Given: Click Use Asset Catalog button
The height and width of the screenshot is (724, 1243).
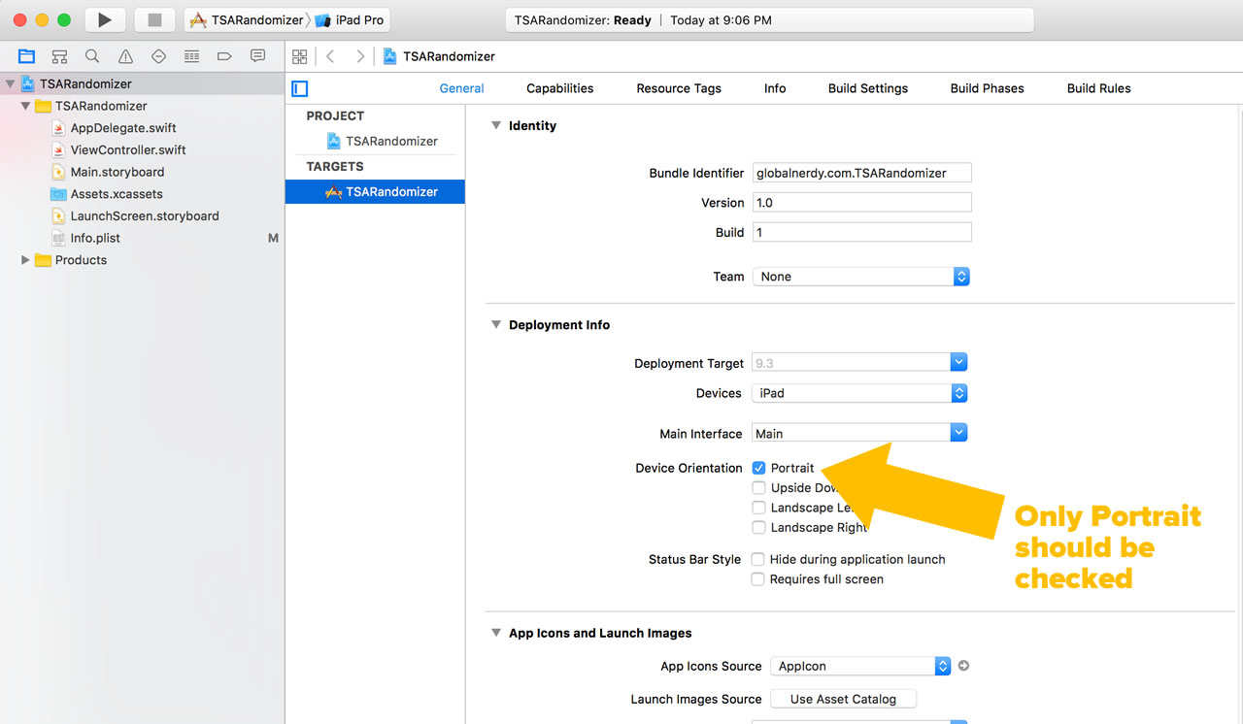Looking at the screenshot, I should (843, 699).
